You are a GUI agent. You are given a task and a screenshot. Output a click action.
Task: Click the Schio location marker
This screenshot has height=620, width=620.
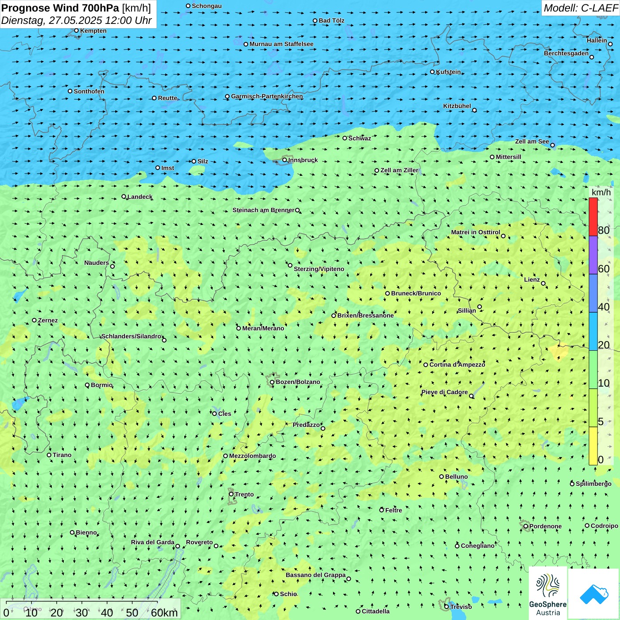[x=276, y=594]
